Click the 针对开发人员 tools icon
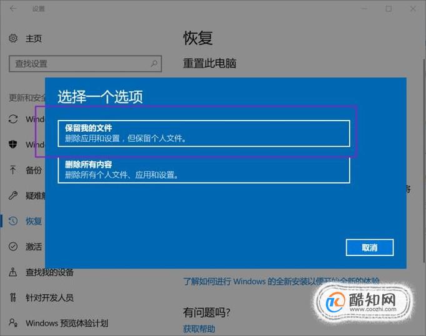This screenshot has height=336, width=426. coord(12,297)
